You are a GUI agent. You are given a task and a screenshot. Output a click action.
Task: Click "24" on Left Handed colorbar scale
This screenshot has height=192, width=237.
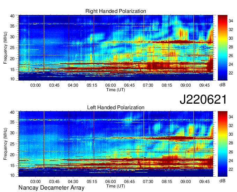tap(231, 161)
